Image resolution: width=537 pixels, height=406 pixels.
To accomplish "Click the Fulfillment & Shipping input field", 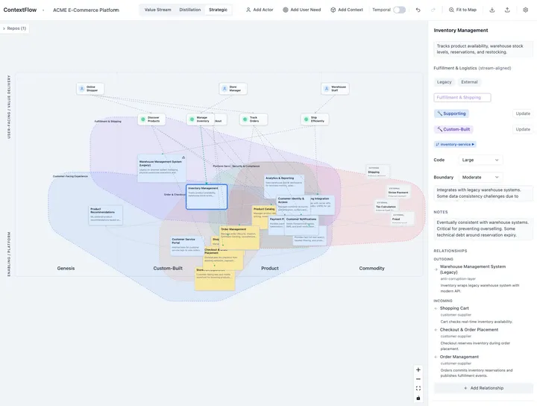I will click(x=462, y=98).
